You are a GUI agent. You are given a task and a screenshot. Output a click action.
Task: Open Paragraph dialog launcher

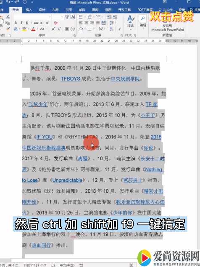click(x=121, y=35)
